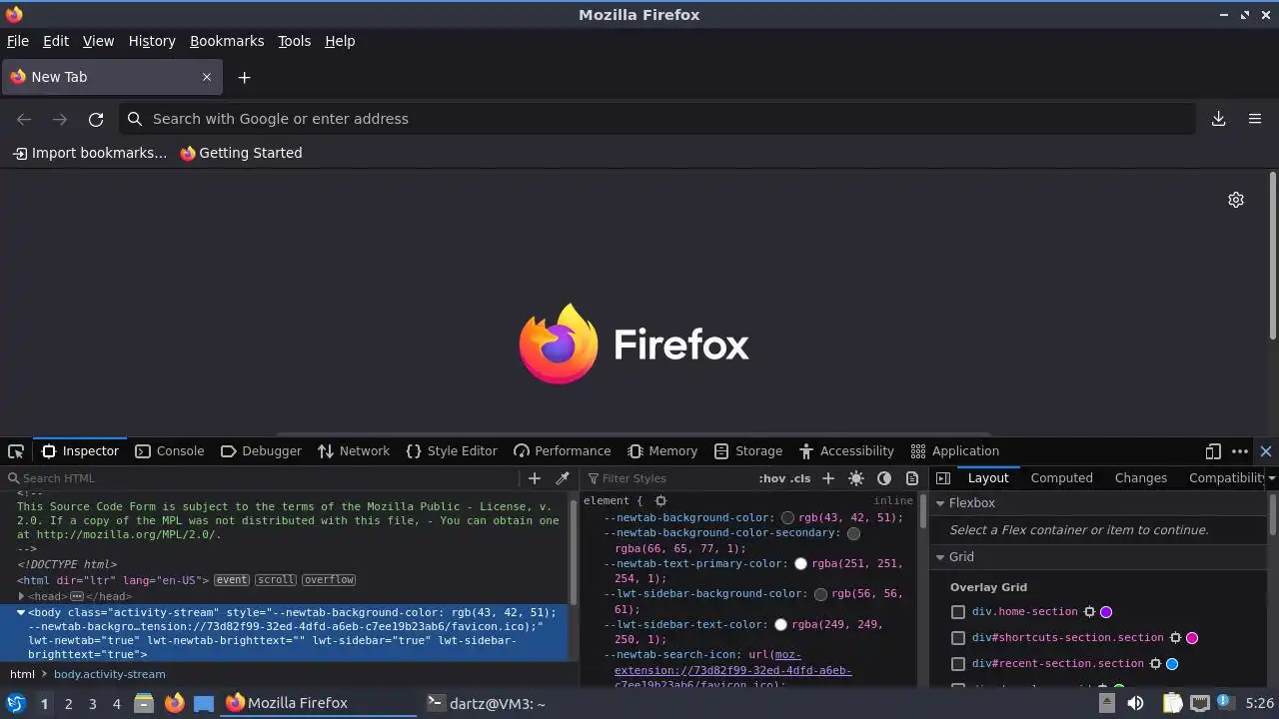Click the overflow badge on html node
The width and height of the screenshot is (1279, 719).
[329, 580]
